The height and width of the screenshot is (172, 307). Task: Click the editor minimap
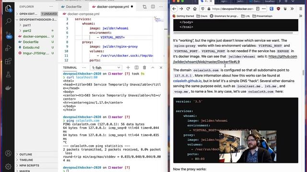point(159,20)
